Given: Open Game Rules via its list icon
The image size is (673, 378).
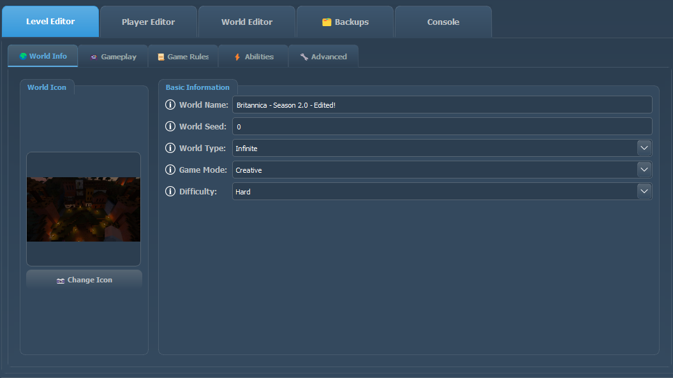Looking at the screenshot, I should coord(159,57).
